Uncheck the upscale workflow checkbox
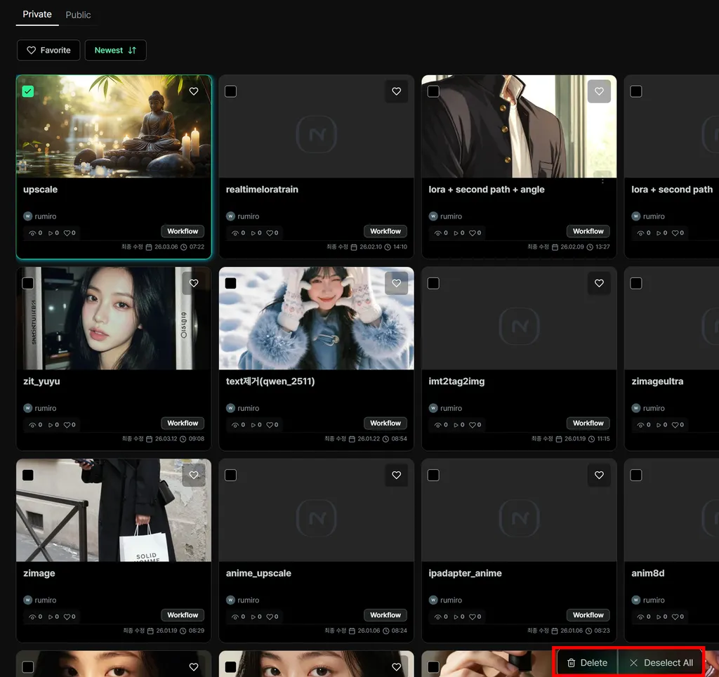 tap(28, 91)
